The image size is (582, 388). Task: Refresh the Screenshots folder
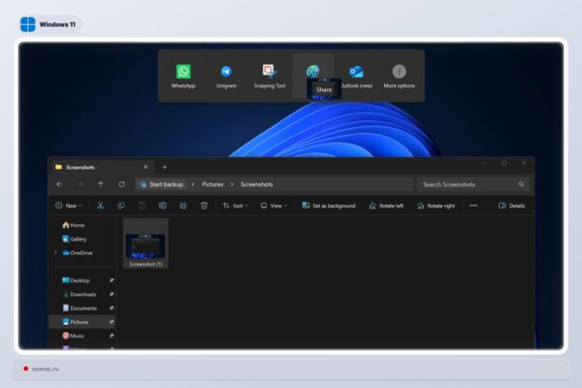tap(121, 184)
